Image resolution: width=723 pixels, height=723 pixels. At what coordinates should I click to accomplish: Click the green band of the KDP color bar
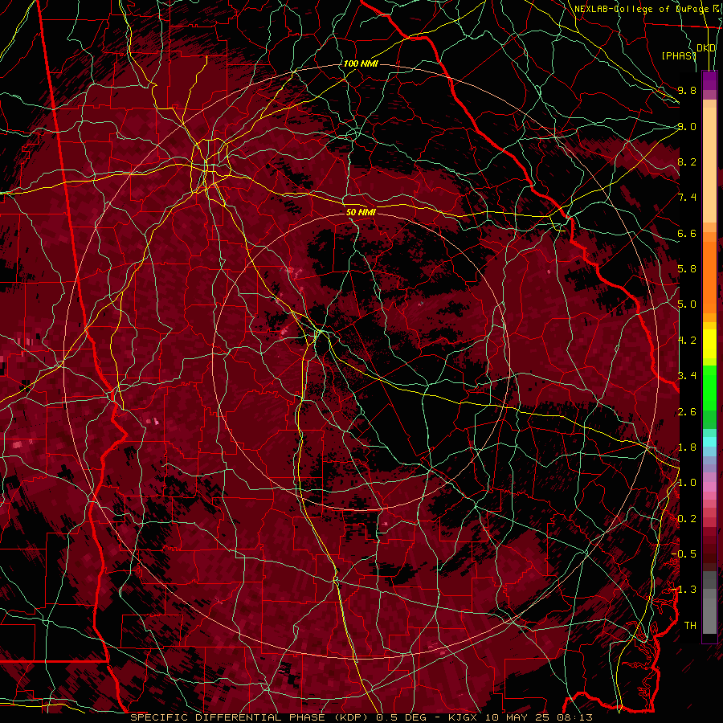coord(709,396)
